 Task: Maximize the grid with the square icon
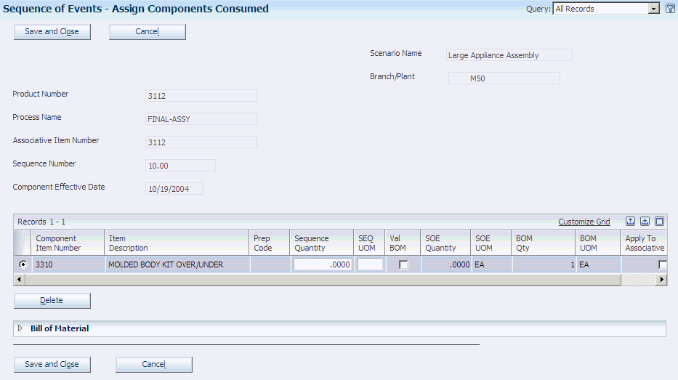pyautogui.click(x=659, y=222)
